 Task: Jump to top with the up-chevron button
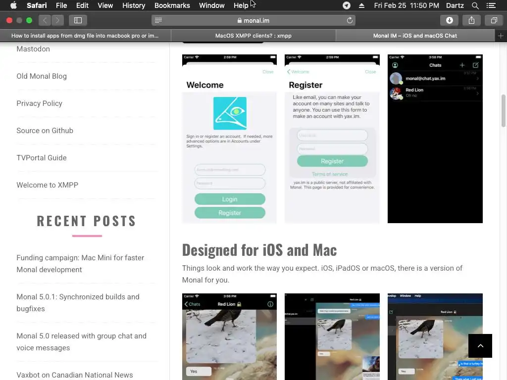[480, 346]
